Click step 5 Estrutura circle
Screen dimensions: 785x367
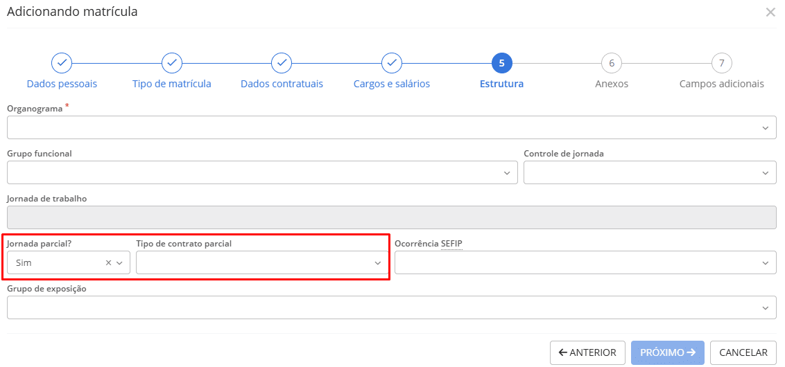pyautogui.click(x=501, y=63)
